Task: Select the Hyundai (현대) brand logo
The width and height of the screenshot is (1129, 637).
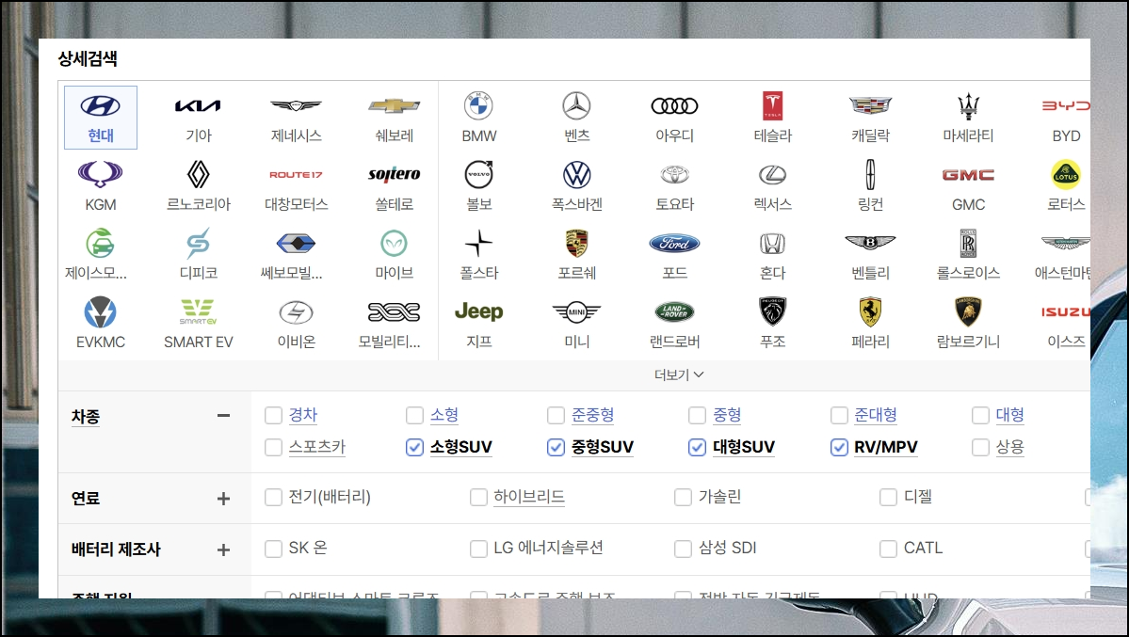Action: (100, 106)
